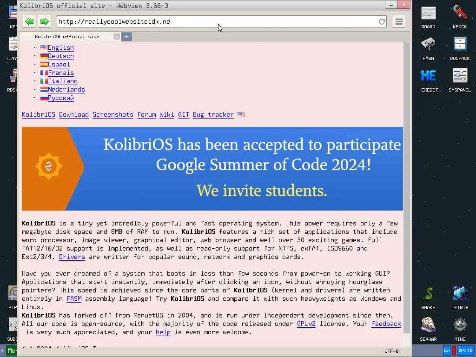Launch the KPACK desktop icon
Viewport: 476px width, 357px height.
coord(460,18)
